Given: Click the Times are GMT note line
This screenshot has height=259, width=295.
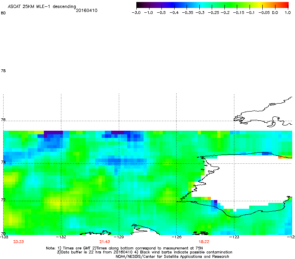Looking at the screenshot, I should (x=124, y=248).
